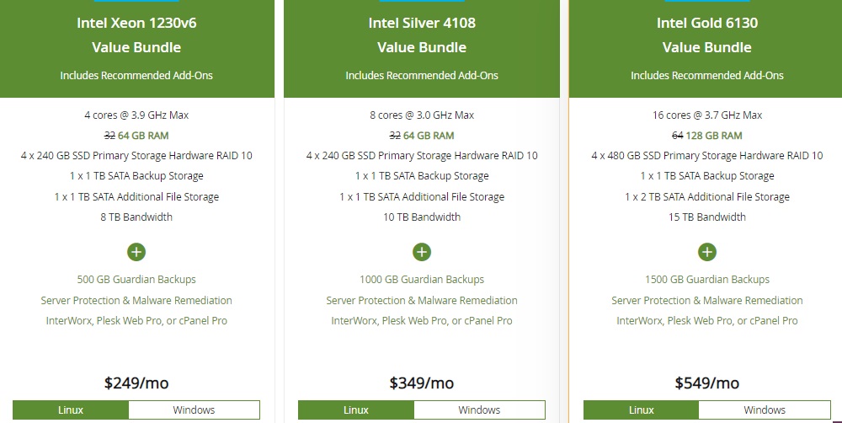Switch Intel Silver 4108 bundle to Windows
The width and height of the screenshot is (842, 423).
479,410
